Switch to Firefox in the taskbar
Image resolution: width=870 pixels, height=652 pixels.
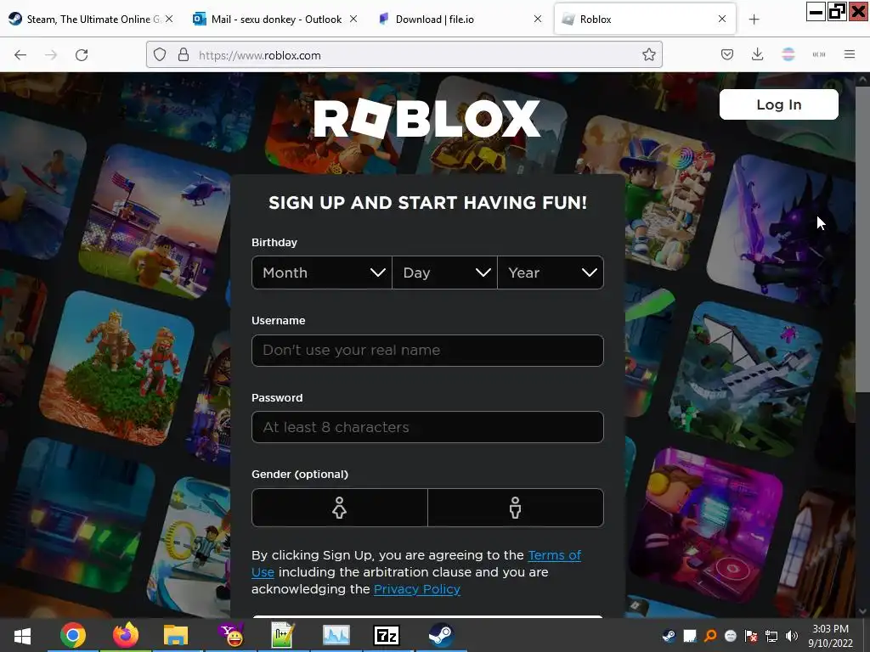click(126, 635)
